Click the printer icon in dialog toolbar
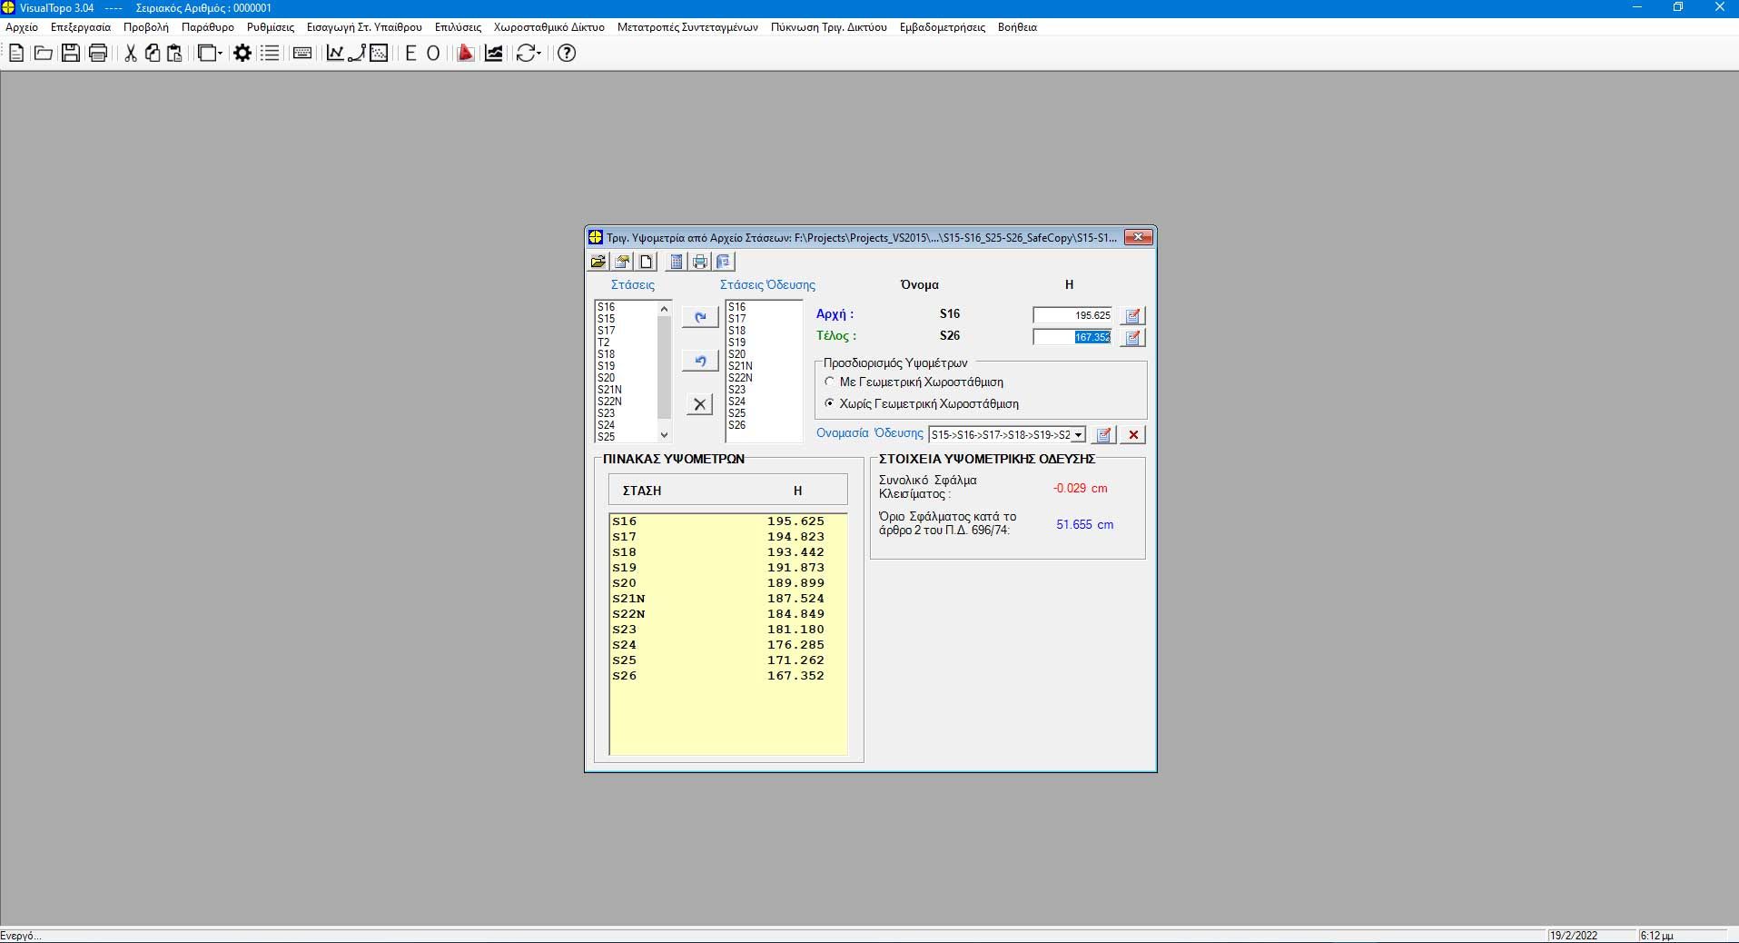The image size is (1739, 943). coord(699,262)
